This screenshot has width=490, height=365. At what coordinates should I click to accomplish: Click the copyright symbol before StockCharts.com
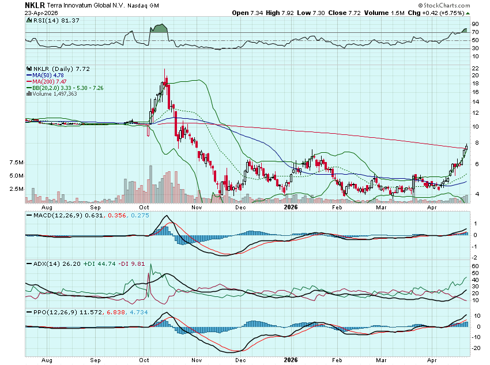(420, 5)
